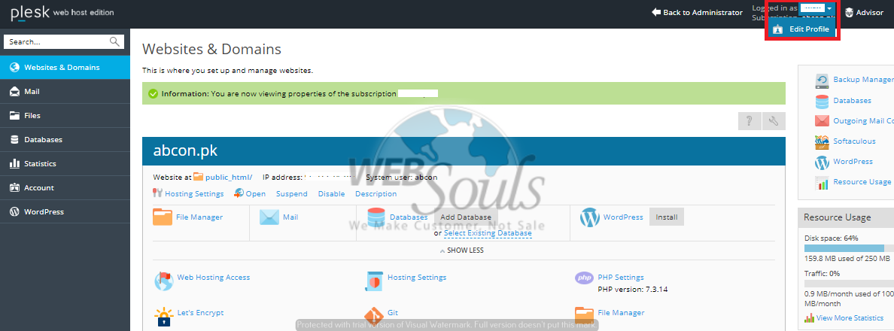The width and height of the screenshot is (894, 331).
Task: Click Select Existing Database link
Action: 488,233
